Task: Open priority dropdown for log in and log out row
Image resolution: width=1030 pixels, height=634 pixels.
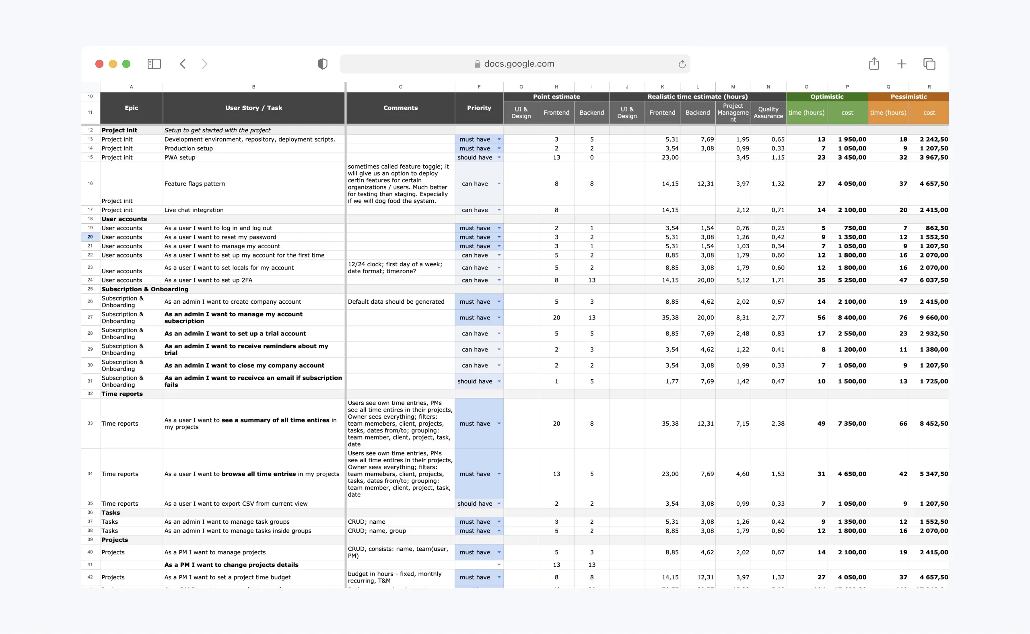Action: pos(499,228)
